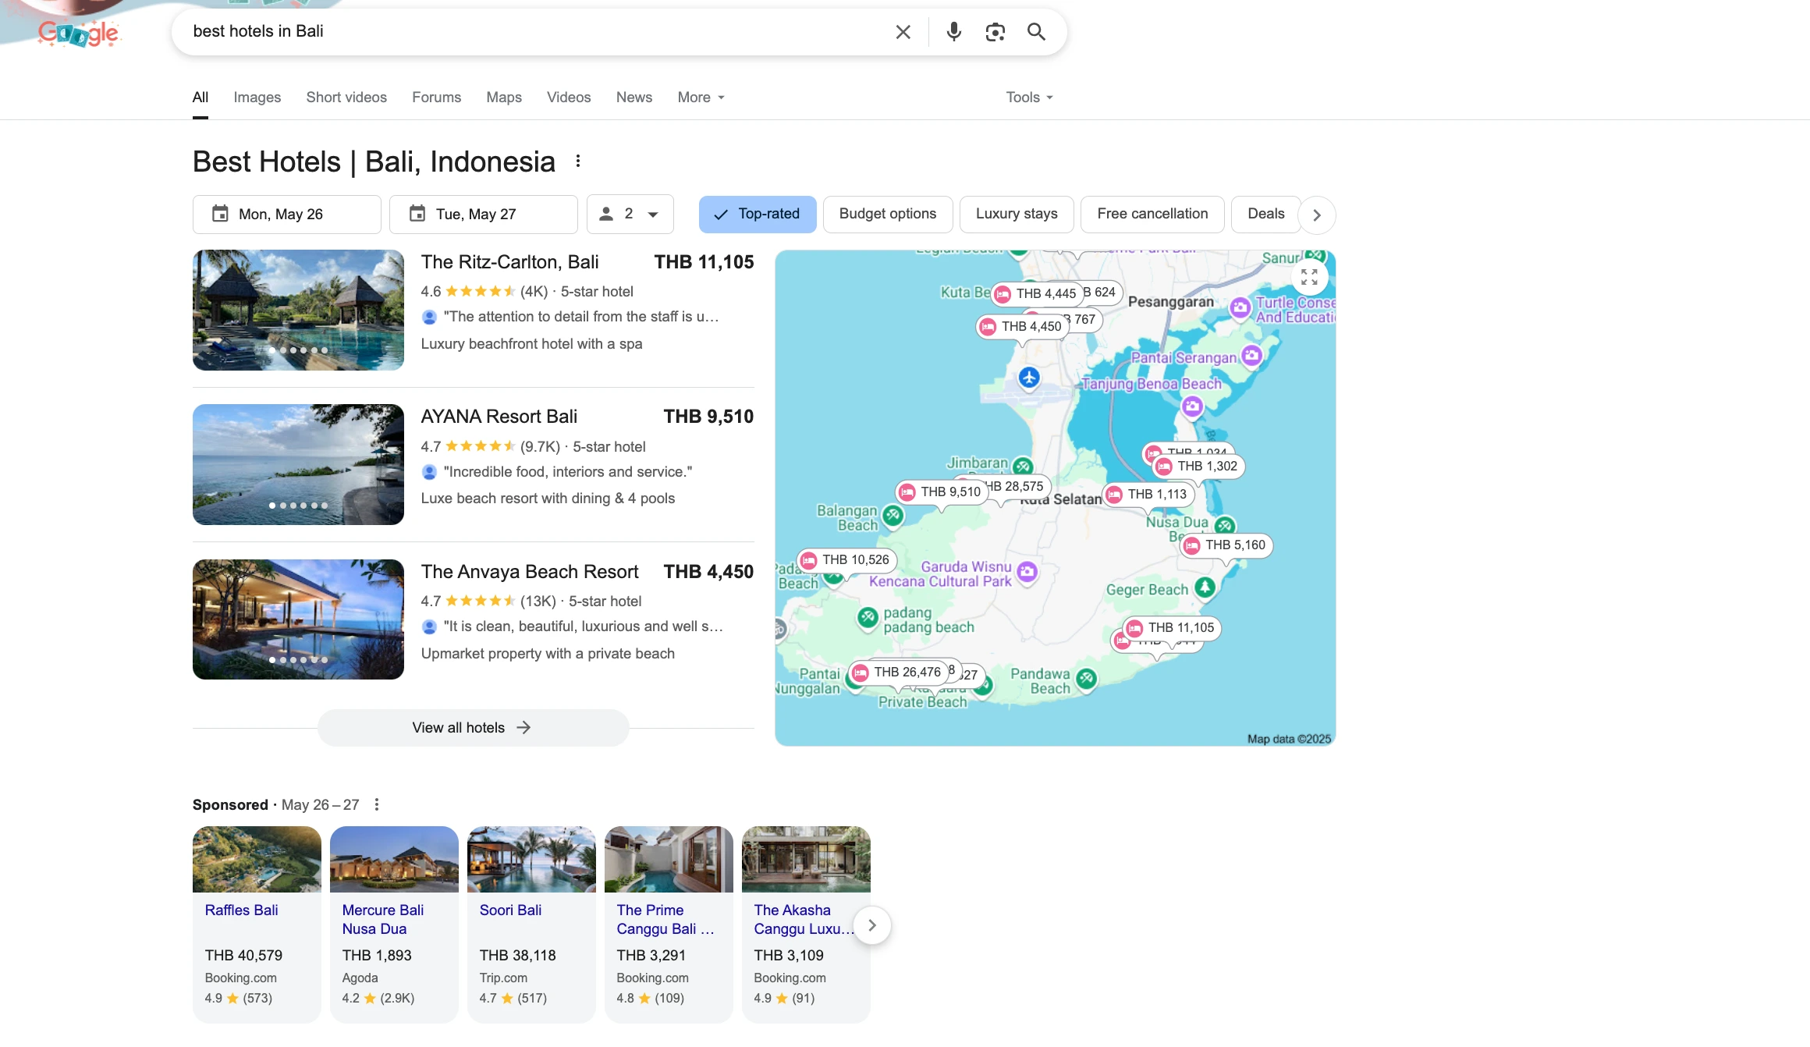Enable the Free cancellation filter
The height and width of the screenshot is (1047, 1810).
pyautogui.click(x=1152, y=215)
